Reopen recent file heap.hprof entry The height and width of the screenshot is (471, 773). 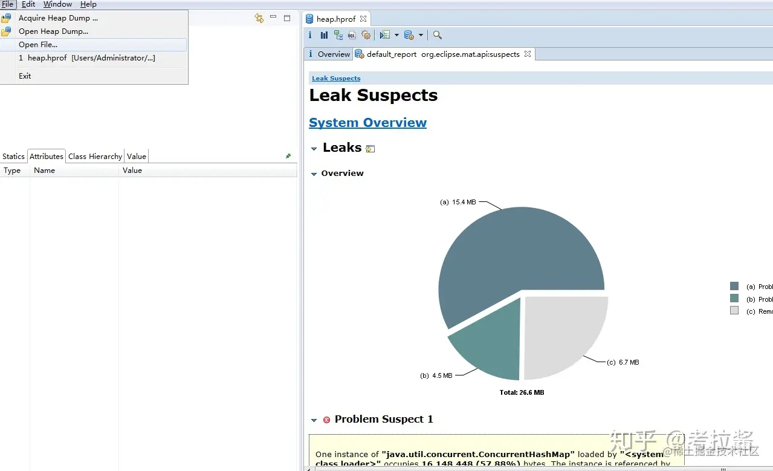pos(94,58)
